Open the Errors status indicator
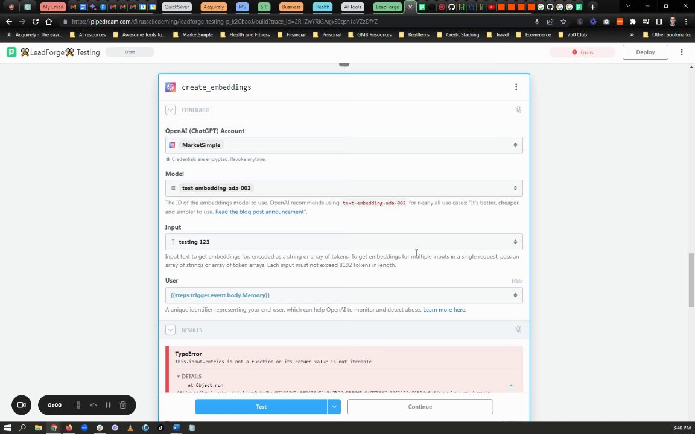Viewport: 695px width, 434px height. 582,52
